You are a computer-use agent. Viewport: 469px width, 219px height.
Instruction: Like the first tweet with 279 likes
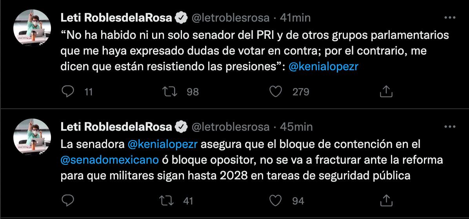pyautogui.click(x=276, y=91)
